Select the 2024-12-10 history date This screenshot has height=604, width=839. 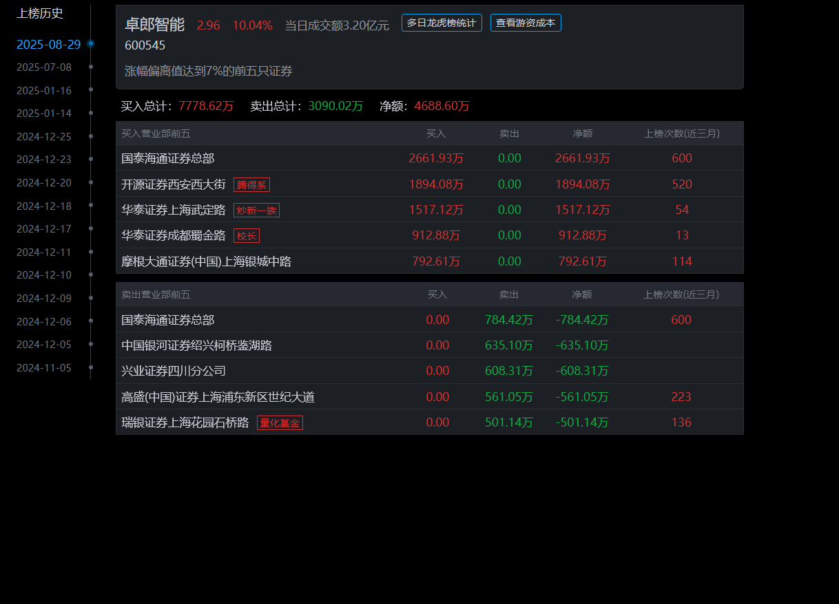[44, 275]
